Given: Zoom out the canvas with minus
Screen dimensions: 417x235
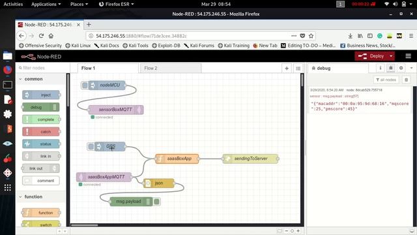Looking at the screenshot, I should coord(287,230).
